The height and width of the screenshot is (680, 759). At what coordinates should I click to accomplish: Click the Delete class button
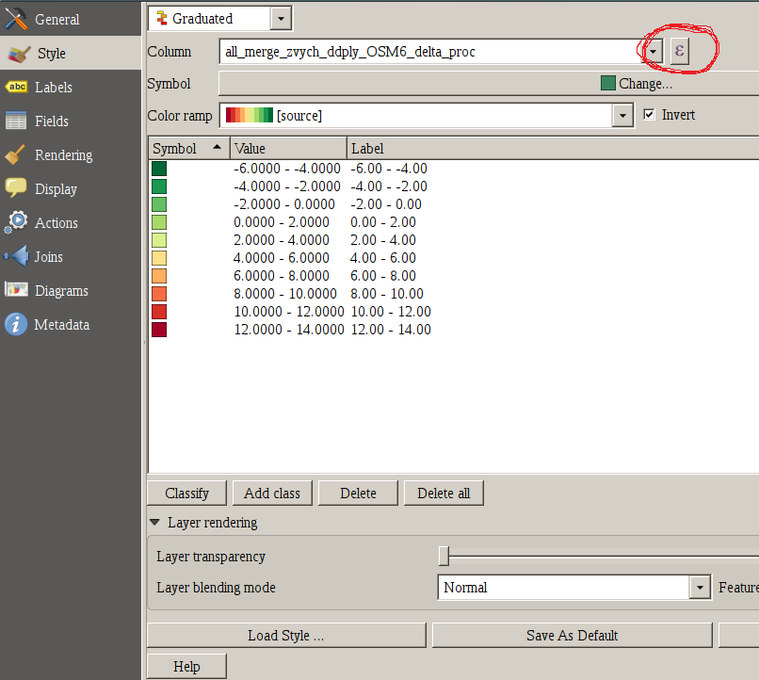pyautogui.click(x=358, y=494)
